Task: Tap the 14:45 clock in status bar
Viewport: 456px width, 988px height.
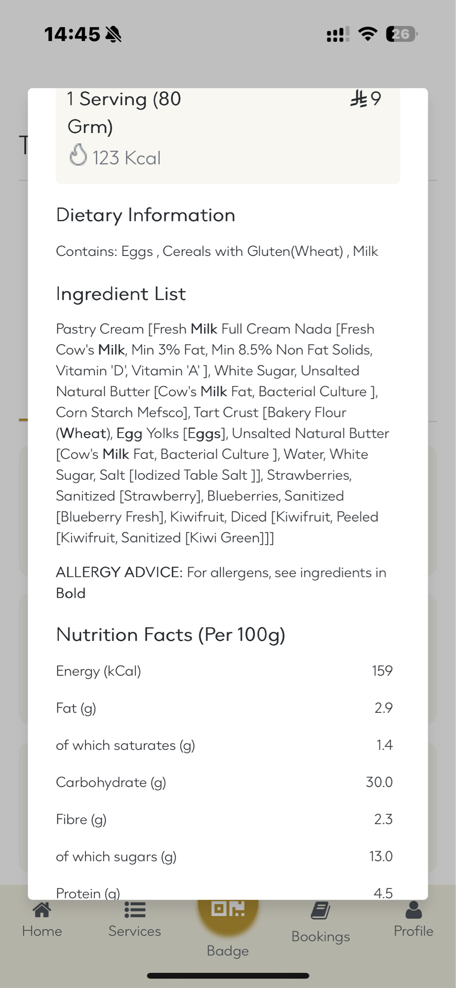Action: (x=72, y=35)
